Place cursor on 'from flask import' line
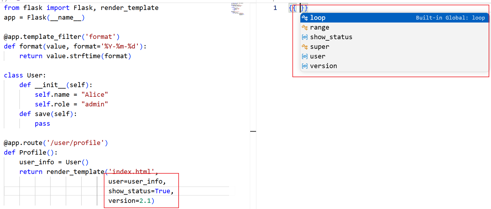 click(x=81, y=8)
